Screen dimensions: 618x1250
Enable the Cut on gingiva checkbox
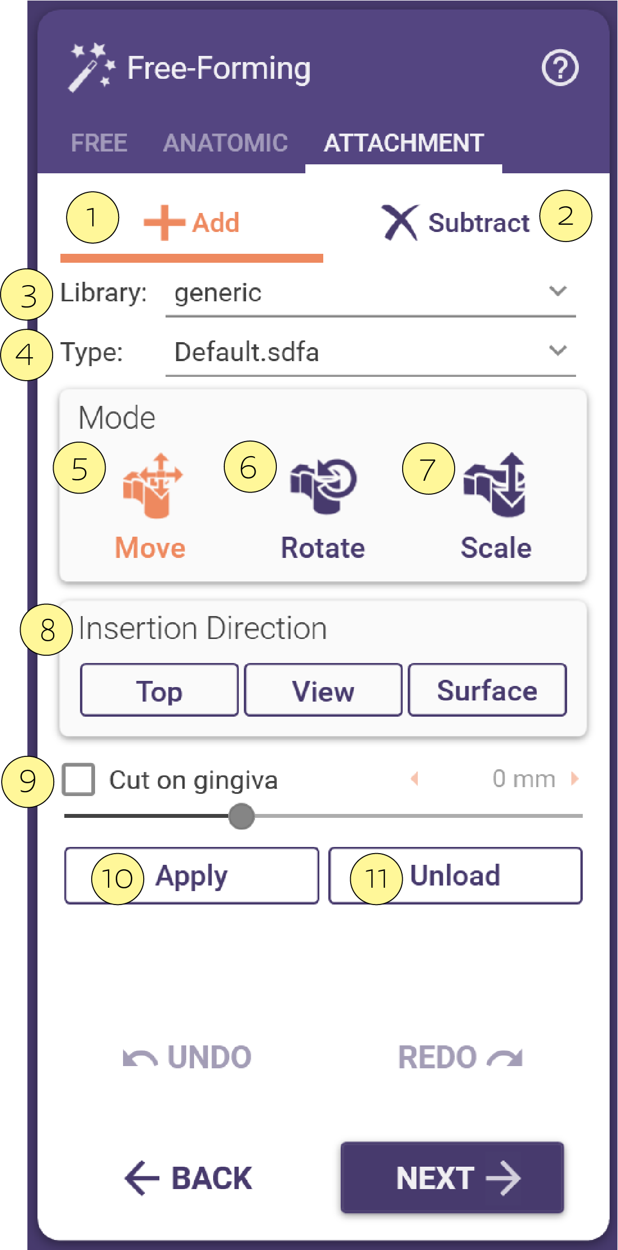tap(78, 779)
